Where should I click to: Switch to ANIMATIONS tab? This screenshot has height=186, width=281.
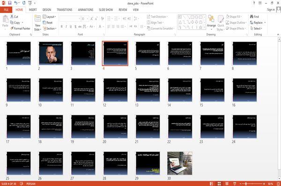tap(86, 10)
